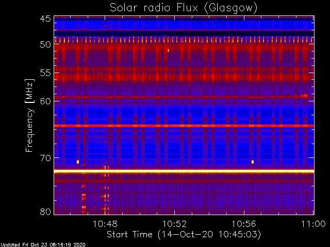Click the 'Start Time (14-Oct-20 10:45:03)' label
Screen dimensions: 330x247
coord(184,234)
